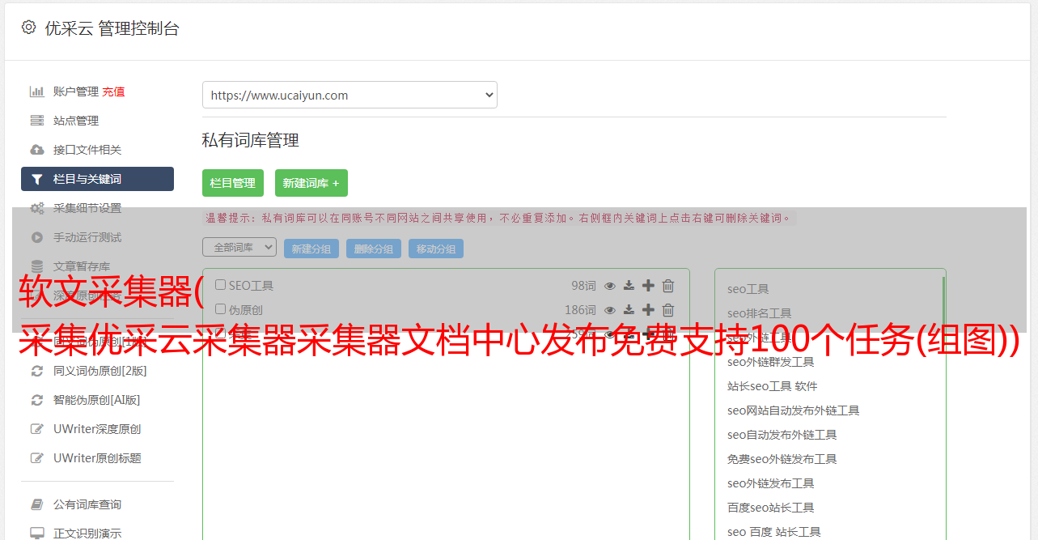This screenshot has width=1038, height=540.
Task: Click keyword 'seo自动发布外链工具'
Action: point(782,435)
